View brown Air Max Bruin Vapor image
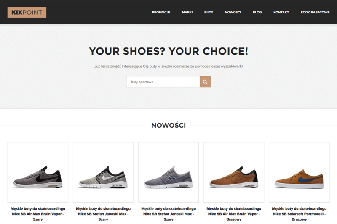The image size is (337, 224). [234, 172]
